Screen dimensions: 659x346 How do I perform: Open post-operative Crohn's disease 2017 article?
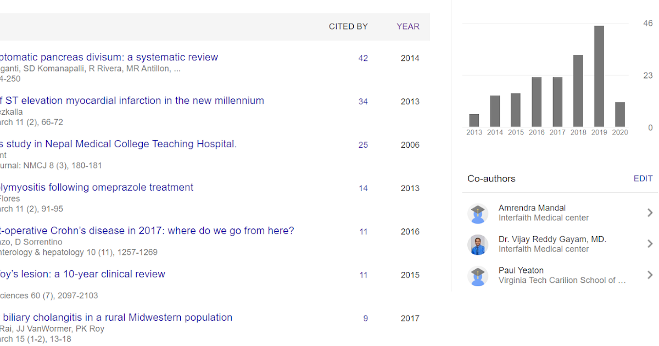147,231
